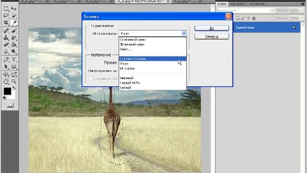Viewport: 307px width, 173px height.
Task: Switch to the История tab
Action: point(257,4)
